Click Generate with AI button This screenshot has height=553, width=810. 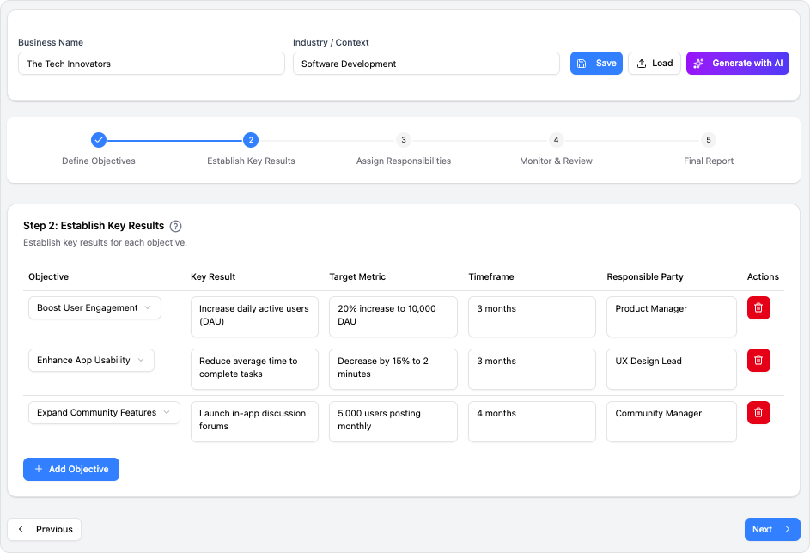tap(737, 63)
